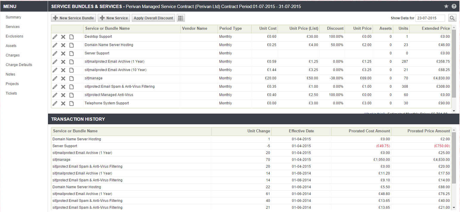Open document icon for Server Support
Viewport: 460px width, 212px height.
[x=72, y=54]
